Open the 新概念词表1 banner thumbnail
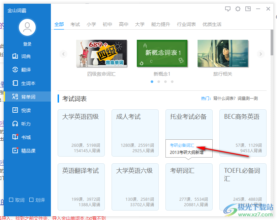This screenshot has height=220, width=277. tap(162, 53)
